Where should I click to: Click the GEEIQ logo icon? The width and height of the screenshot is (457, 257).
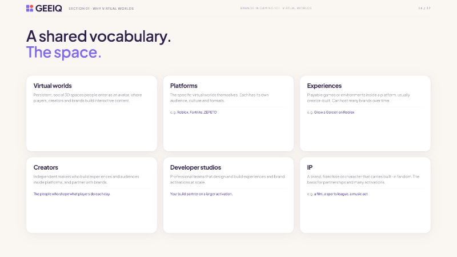click(x=30, y=8)
